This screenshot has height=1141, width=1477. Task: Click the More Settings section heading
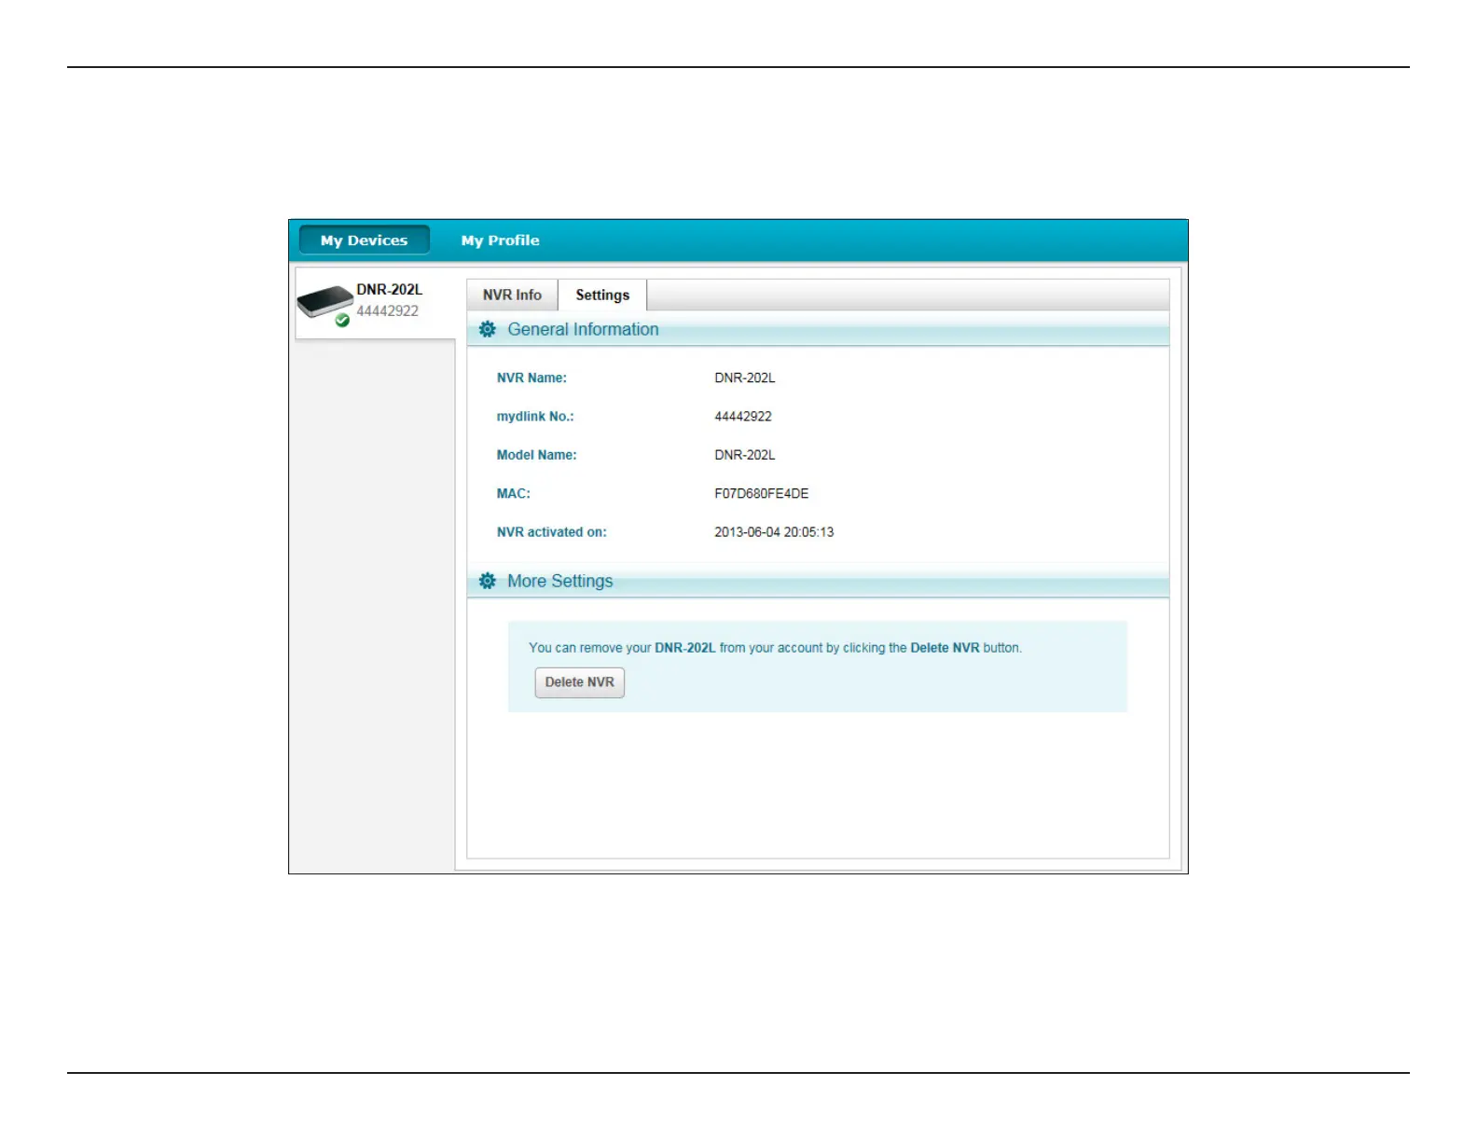coord(559,581)
